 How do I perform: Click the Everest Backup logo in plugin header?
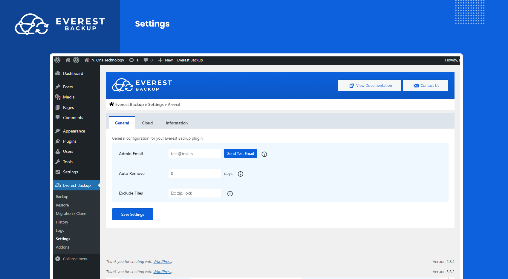(142, 85)
